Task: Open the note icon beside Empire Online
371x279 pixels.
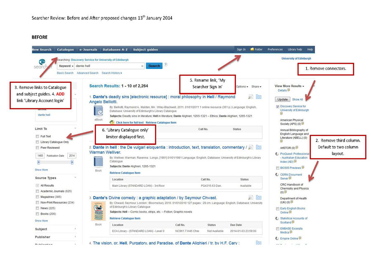Action: pyautogui.click(x=300, y=238)
